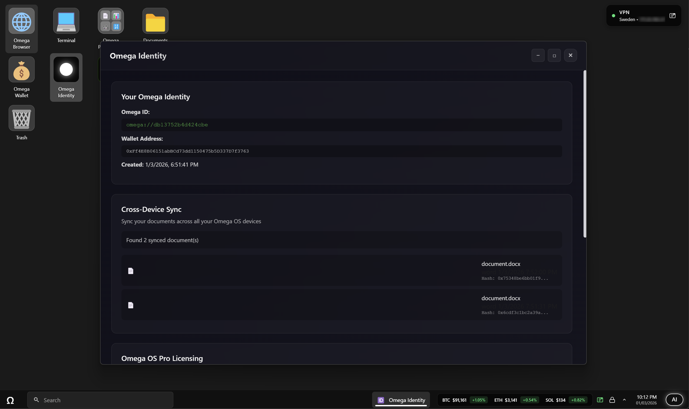The height and width of the screenshot is (409, 689).
Task: Open the Documents folder
Action: click(155, 21)
